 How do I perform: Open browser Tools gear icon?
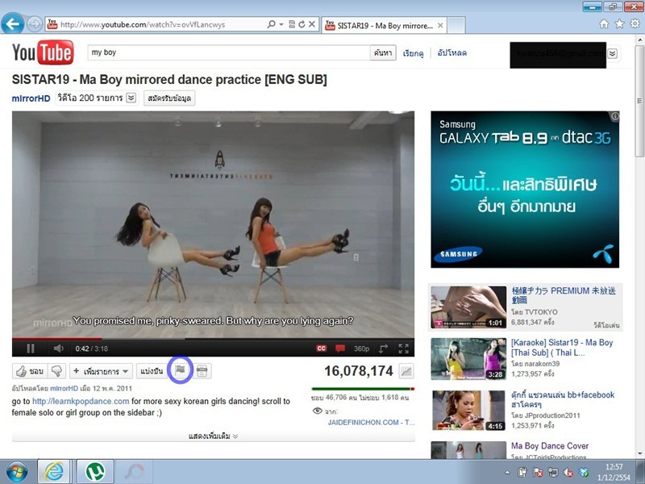[635, 24]
